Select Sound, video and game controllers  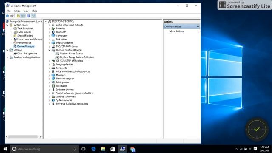click(74, 93)
